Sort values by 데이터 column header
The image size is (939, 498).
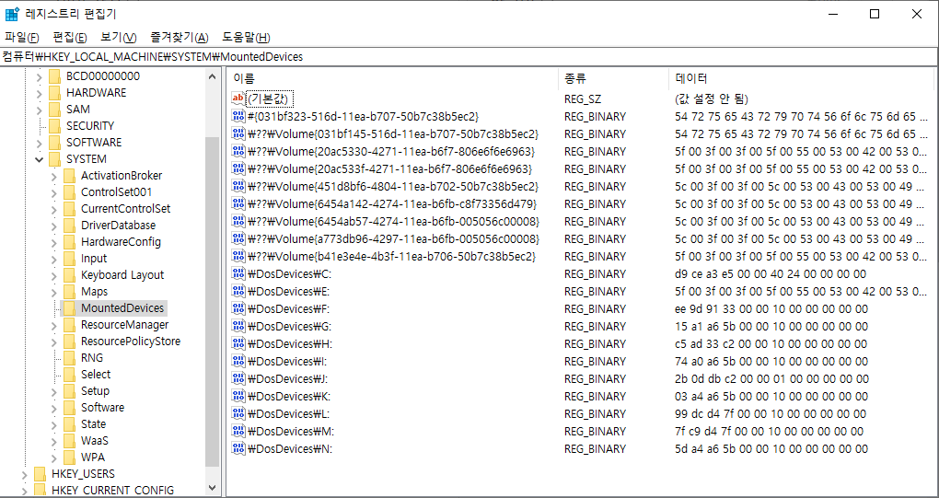(803, 78)
